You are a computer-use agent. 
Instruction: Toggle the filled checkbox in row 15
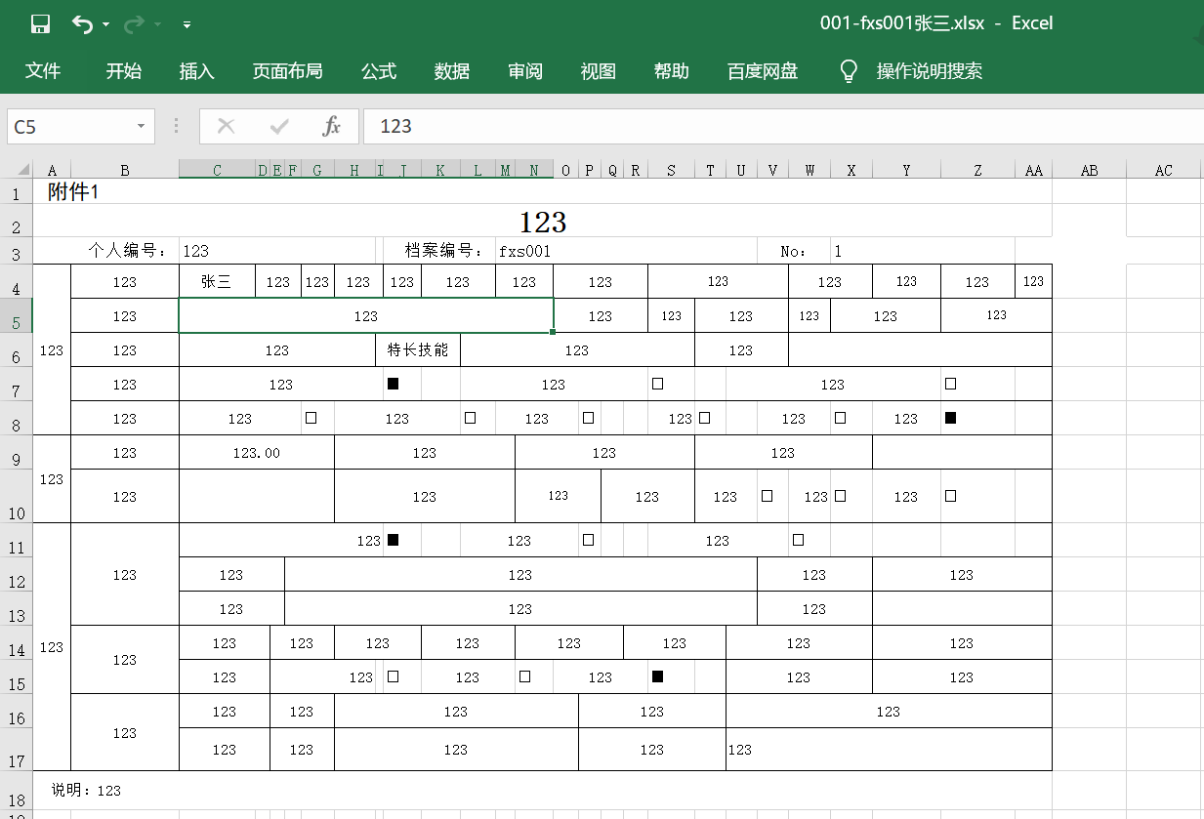click(657, 676)
